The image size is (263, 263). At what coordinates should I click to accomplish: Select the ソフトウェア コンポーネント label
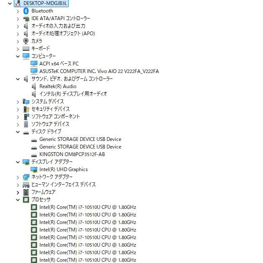coord(55,117)
